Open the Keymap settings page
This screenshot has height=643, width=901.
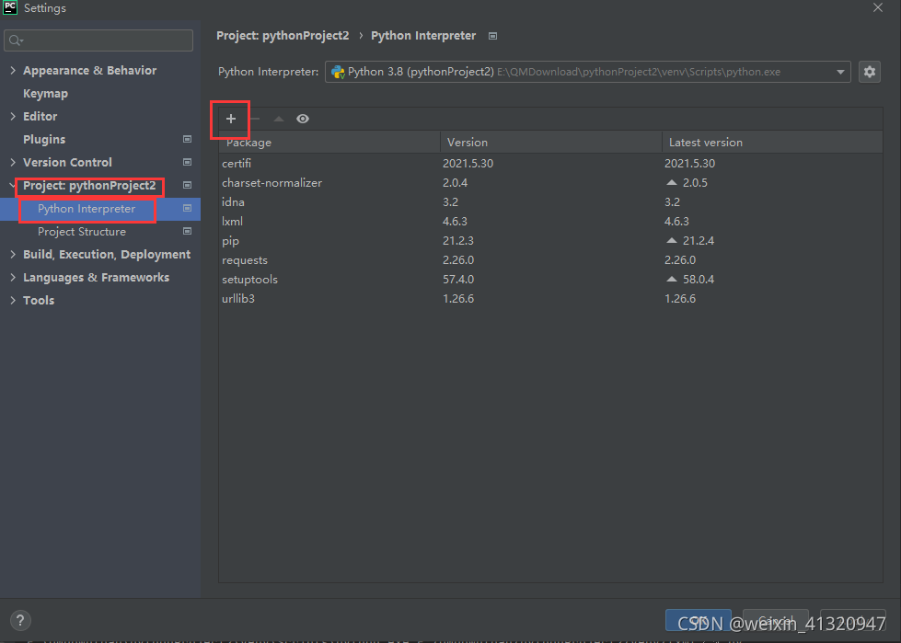coord(45,94)
